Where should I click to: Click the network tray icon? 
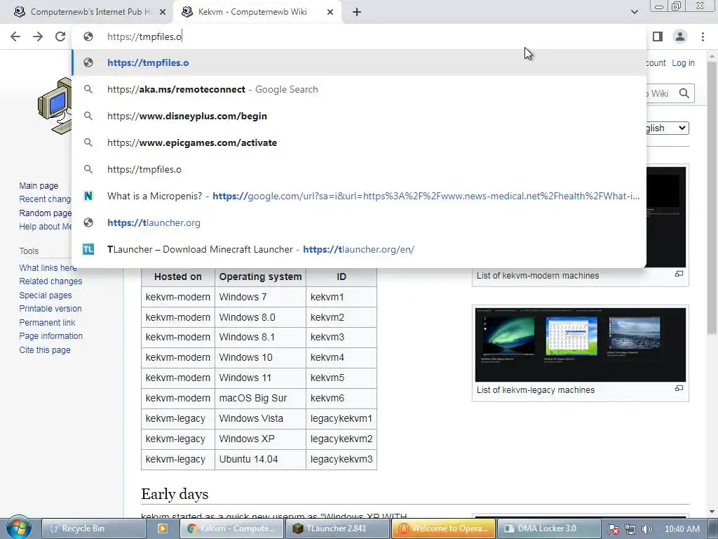click(630, 529)
